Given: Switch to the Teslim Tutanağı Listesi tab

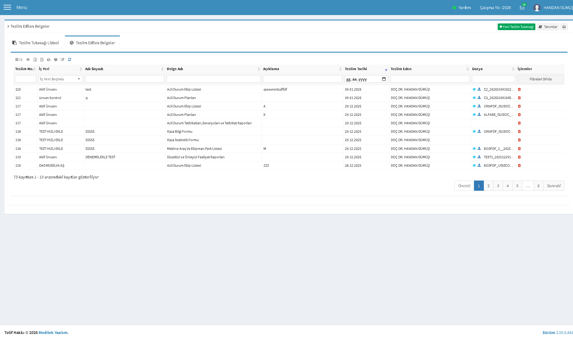Looking at the screenshot, I should point(36,43).
